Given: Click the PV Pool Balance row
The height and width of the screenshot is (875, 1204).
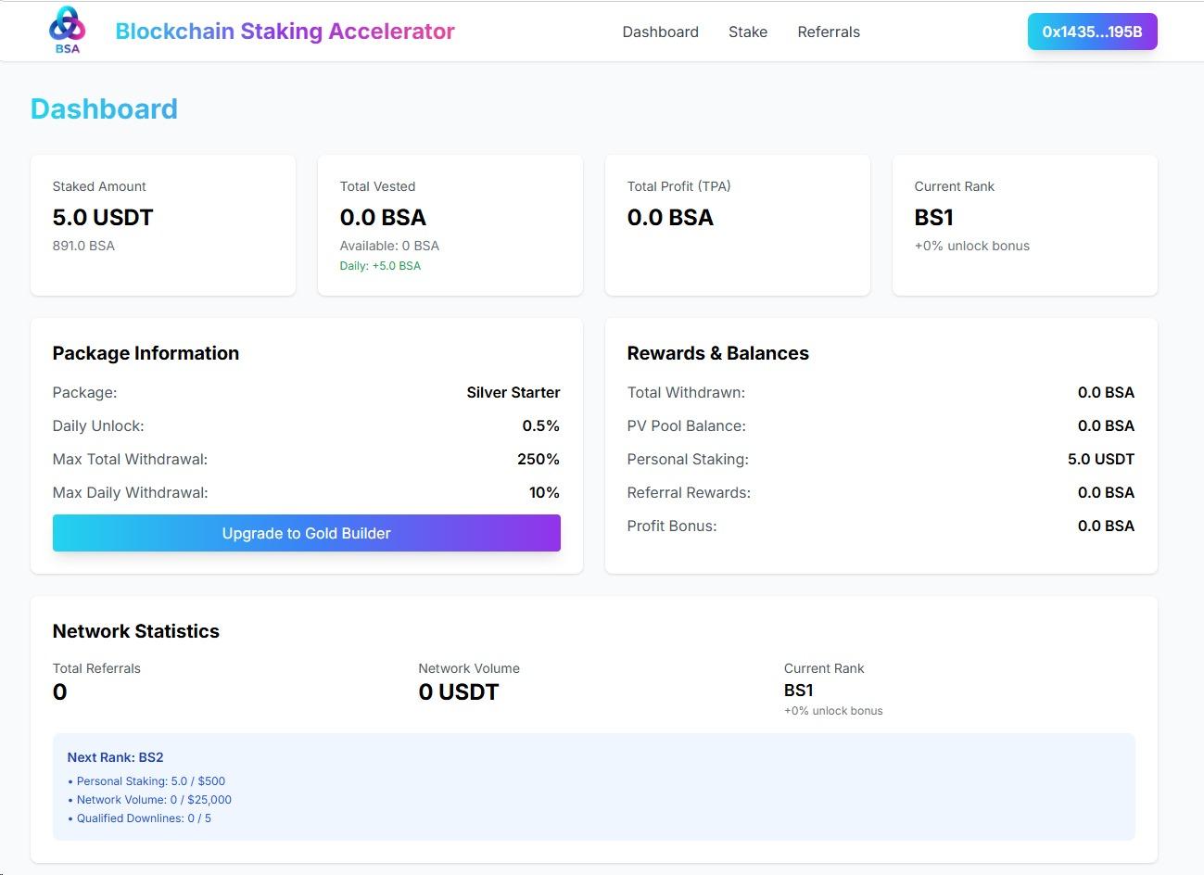Looking at the screenshot, I should [x=880, y=425].
